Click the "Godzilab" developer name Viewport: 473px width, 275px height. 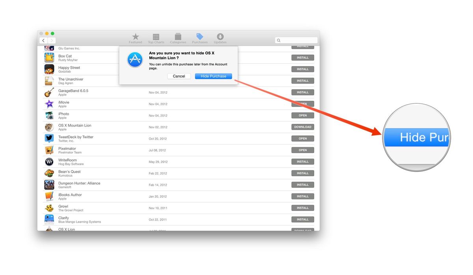tap(65, 72)
